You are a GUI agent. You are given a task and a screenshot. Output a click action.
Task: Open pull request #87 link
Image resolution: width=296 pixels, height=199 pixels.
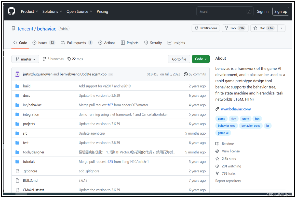pyautogui.click(x=110, y=105)
